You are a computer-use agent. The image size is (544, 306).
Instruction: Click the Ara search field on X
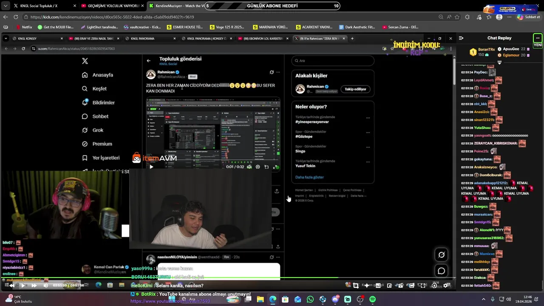click(333, 61)
